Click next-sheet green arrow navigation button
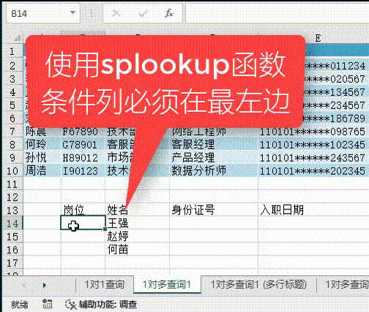 45,285
